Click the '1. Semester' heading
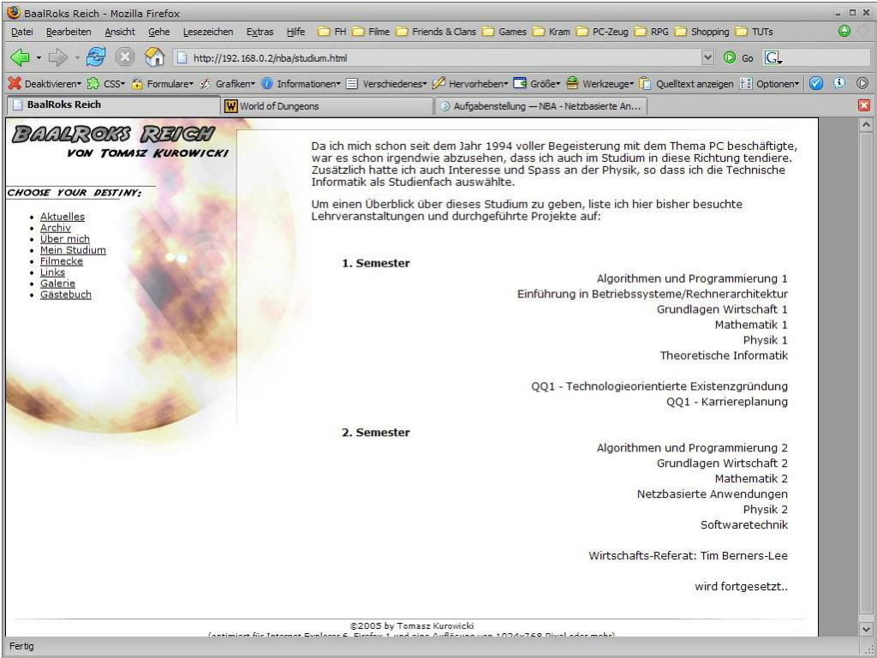The width and height of the screenshot is (877, 658). point(376,263)
